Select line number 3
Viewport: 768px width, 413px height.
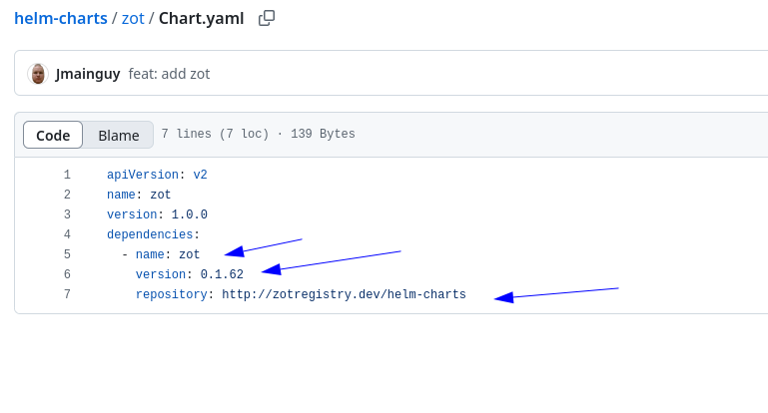(67, 214)
